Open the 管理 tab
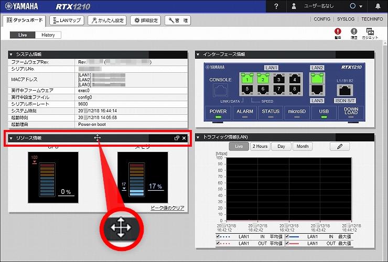This screenshot has height=262, width=388. point(178,20)
